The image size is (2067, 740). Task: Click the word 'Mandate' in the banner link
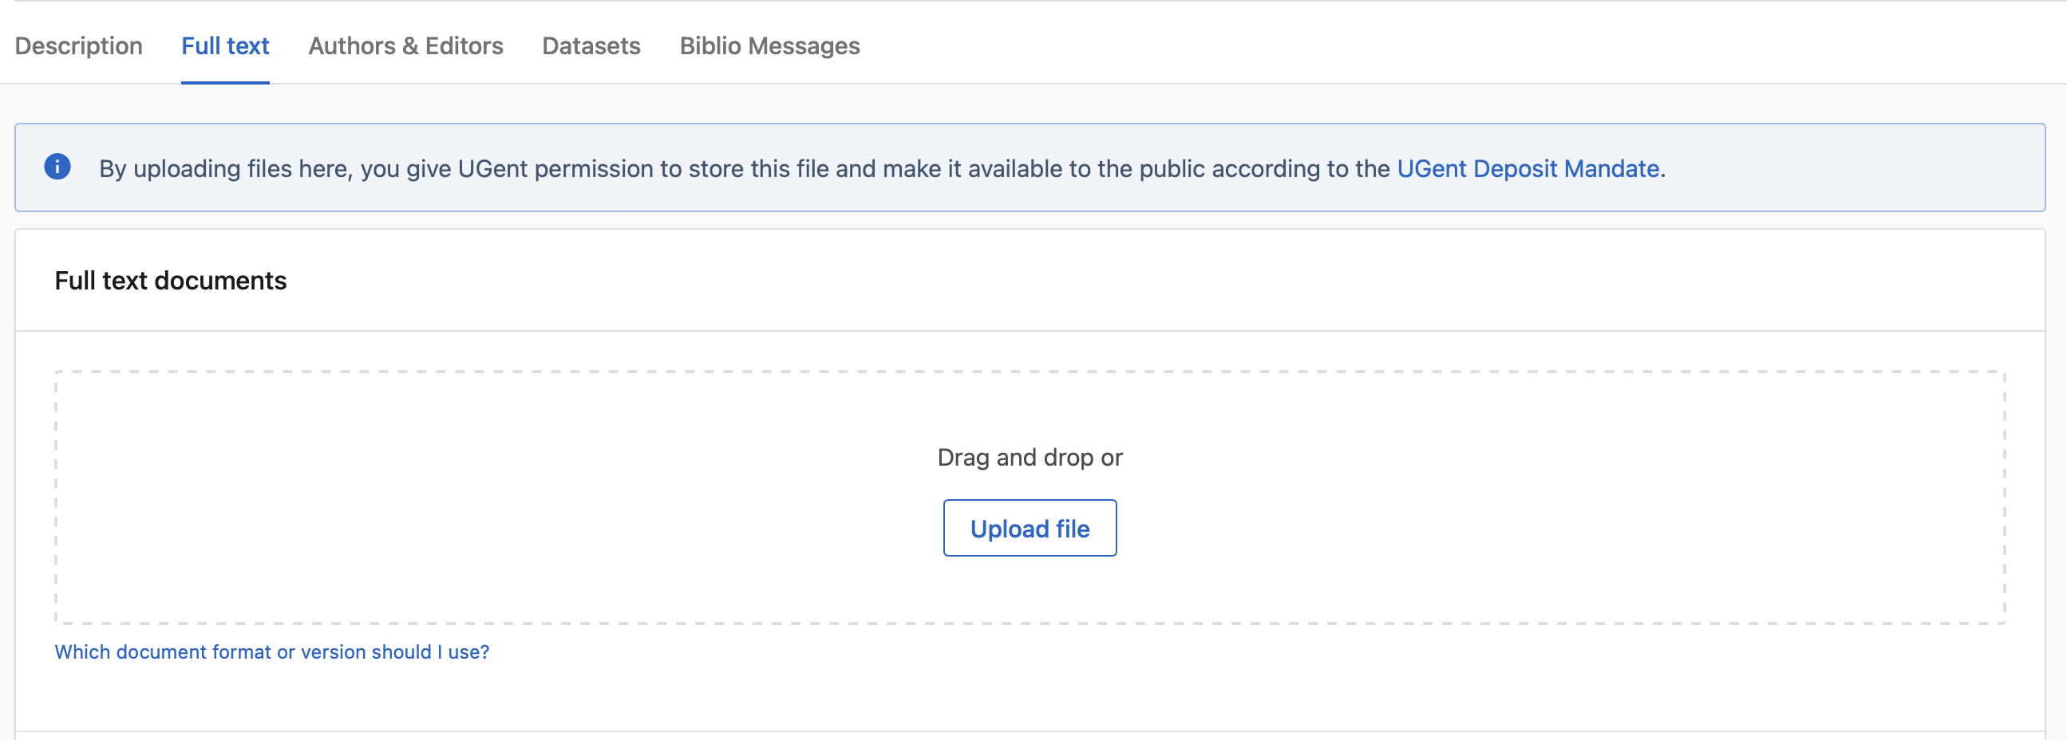[x=1611, y=168]
